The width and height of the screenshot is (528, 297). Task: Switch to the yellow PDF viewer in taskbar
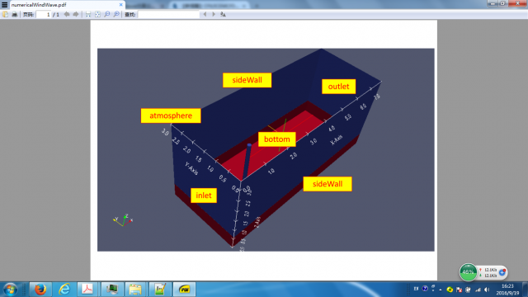[184, 290]
